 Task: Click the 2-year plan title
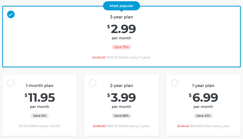tap(121, 86)
